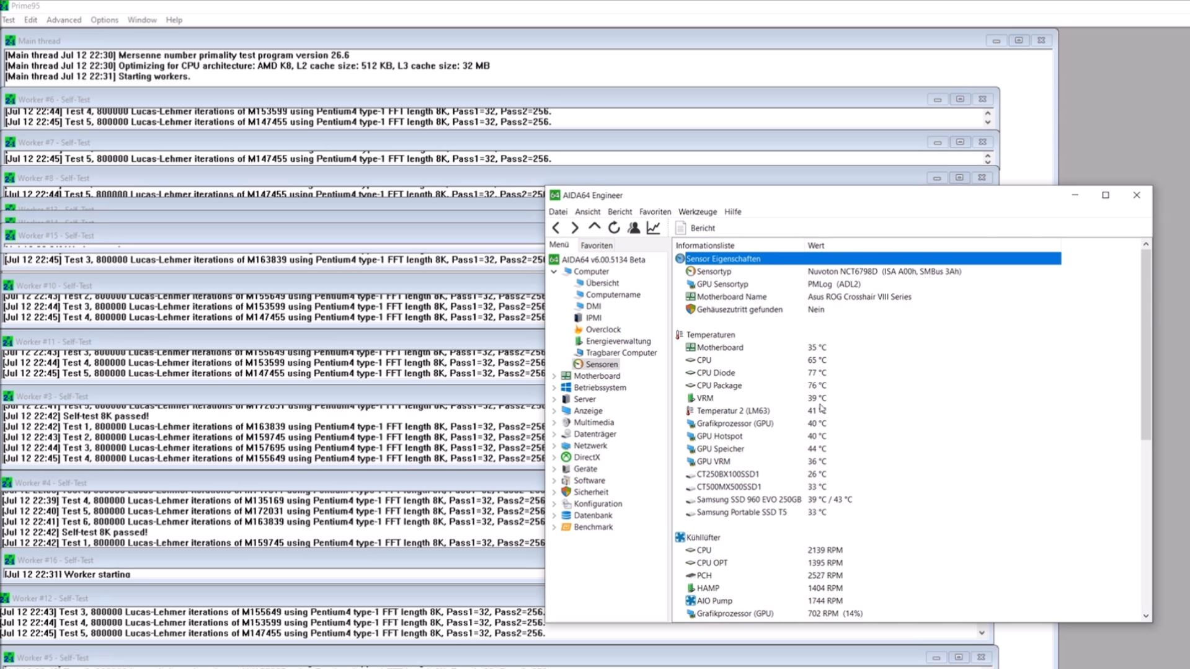Image resolution: width=1190 pixels, height=669 pixels.
Task: Select the Overclock tree entry
Action: click(603, 330)
